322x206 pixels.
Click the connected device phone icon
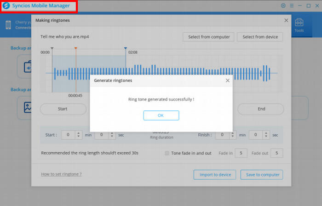click(8, 25)
